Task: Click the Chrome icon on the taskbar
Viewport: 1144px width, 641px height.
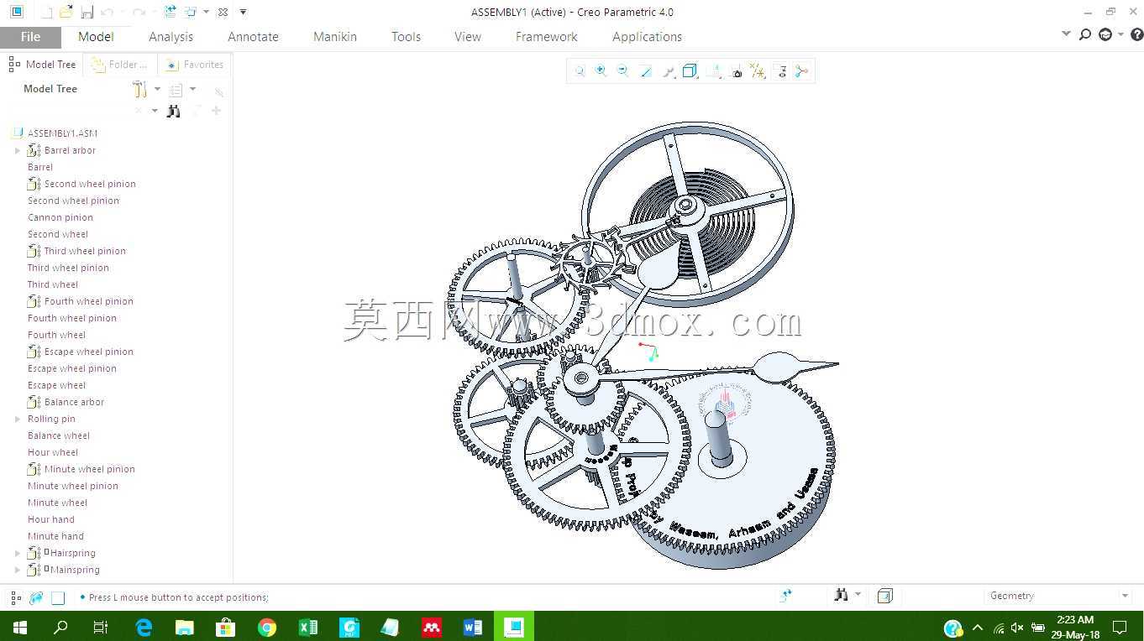Action: coord(267,627)
